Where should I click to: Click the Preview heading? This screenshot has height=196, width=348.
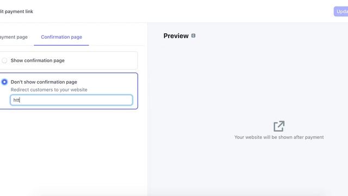point(176,36)
